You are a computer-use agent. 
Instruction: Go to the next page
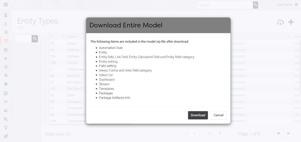(x=279, y=133)
